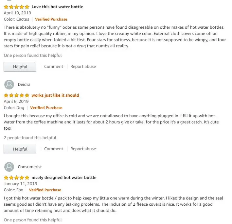Screen dimensions: 232x224
Task: Click star rating on cactus review
Action: coord(16,7)
